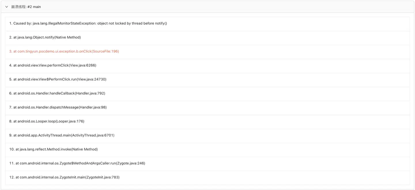Click the 'android.os.Handler.handleCallback' method text
This screenshot has height=190, width=415.
(x=46, y=93)
